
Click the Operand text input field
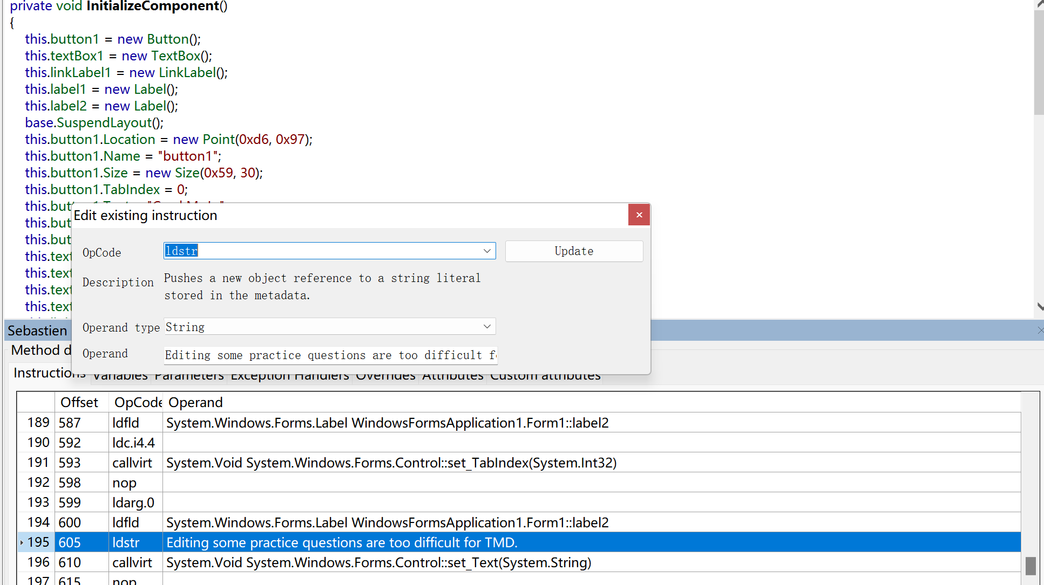pos(330,355)
